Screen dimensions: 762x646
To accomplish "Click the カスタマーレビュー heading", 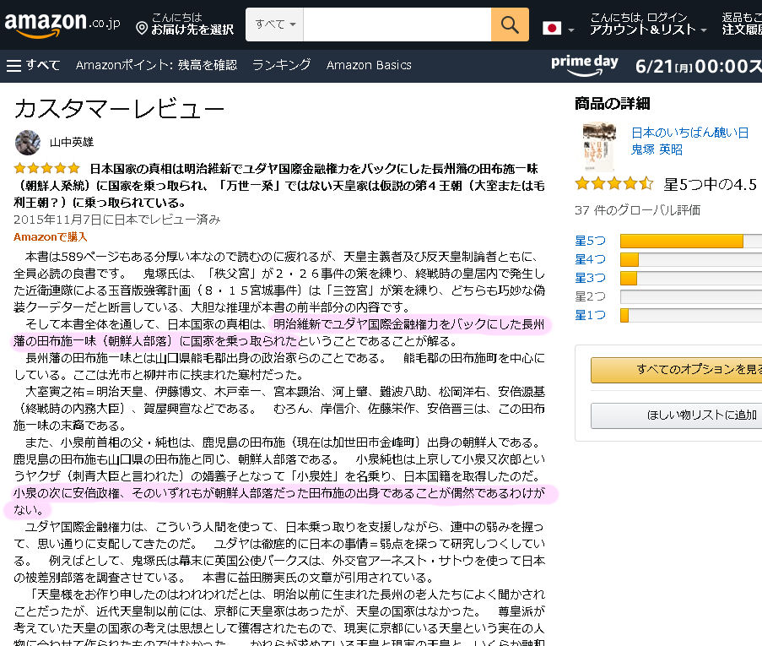I will coord(119,108).
